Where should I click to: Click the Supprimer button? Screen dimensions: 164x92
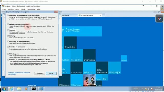(x=40, y=74)
